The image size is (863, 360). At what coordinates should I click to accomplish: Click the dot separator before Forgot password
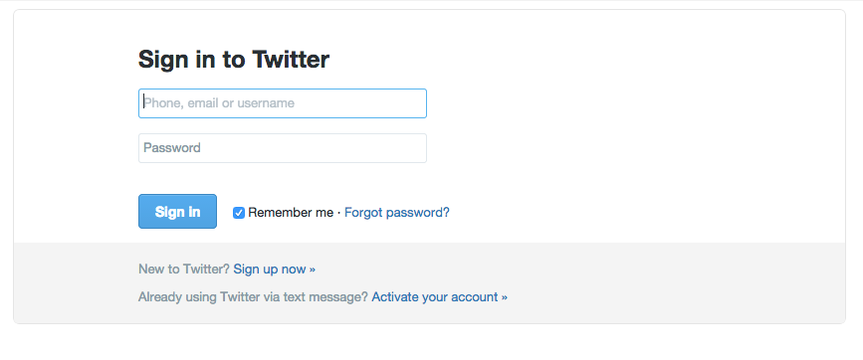point(339,213)
